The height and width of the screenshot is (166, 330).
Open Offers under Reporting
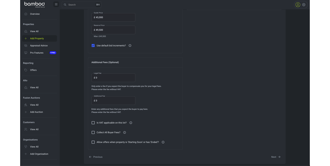[33, 70]
